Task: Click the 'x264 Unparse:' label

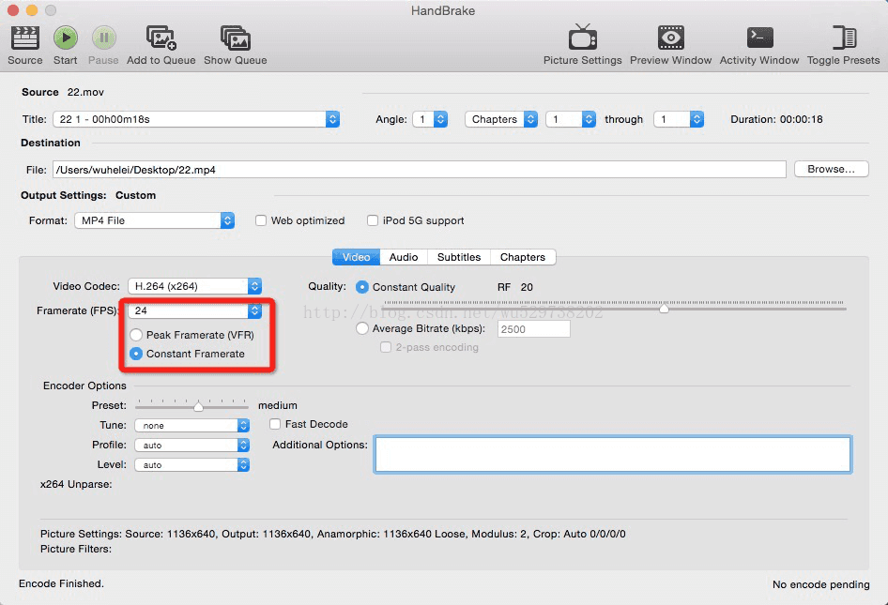Action: point(76,484)
